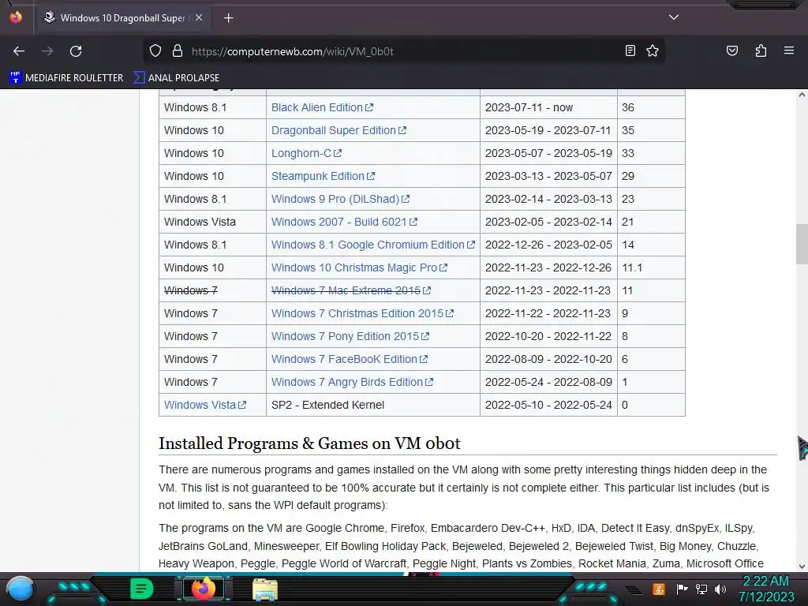Open green notes app in taskbar

[141, 589]
